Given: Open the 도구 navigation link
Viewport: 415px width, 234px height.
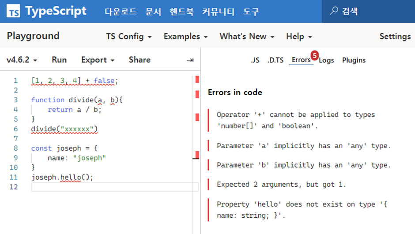Looking at the screenshot, I should click(251, 11).
